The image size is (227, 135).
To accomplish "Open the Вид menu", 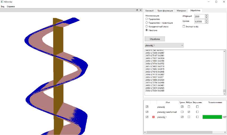I will pos(3,6).
